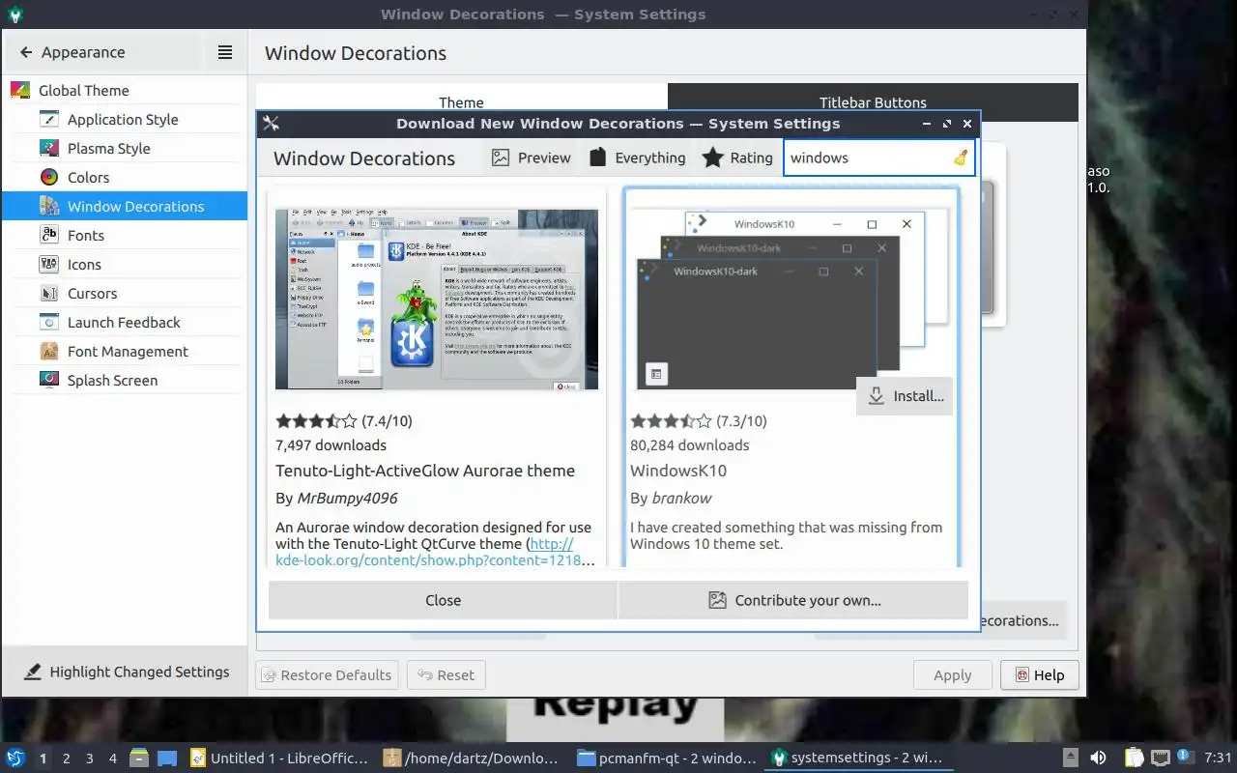Viewport: 1237px width, 773px height.
Task: Click the volume speaker tray icon
Action: tap(1098, 758)
